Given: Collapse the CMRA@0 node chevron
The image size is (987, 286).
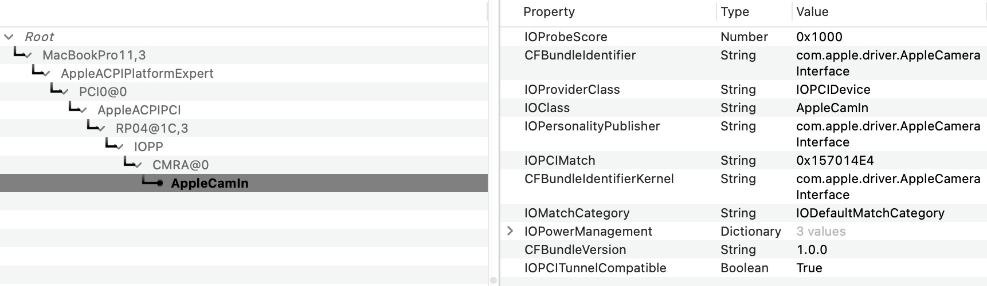Looking at the screenshot, I should (139, 165).
